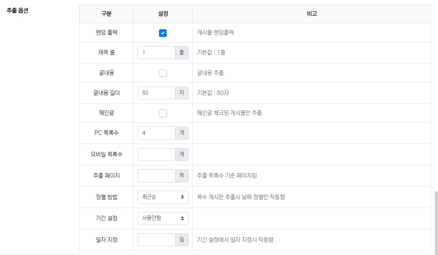Click the 자 unit addon label
The width and height of the screenshot is (438, 255).
tap(182, 93)
